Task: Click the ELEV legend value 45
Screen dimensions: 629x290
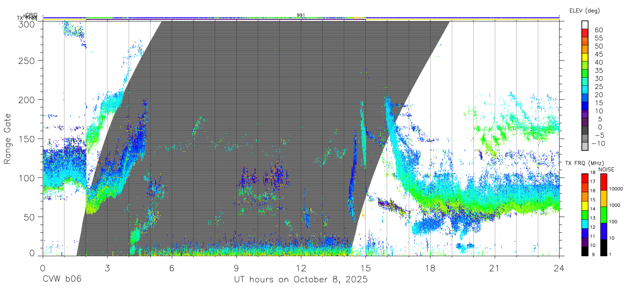Action: (x=598, y=54)
